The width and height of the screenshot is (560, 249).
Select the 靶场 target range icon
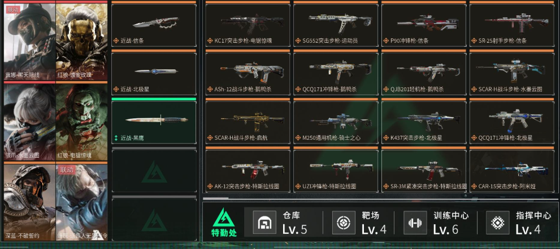point(344,223)
